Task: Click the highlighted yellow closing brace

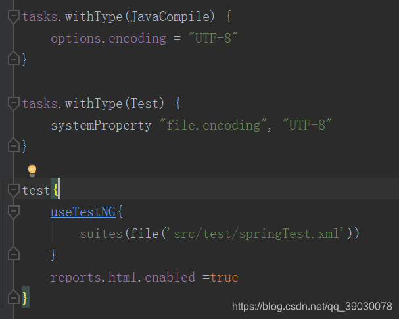Action: tap(25, 297)
